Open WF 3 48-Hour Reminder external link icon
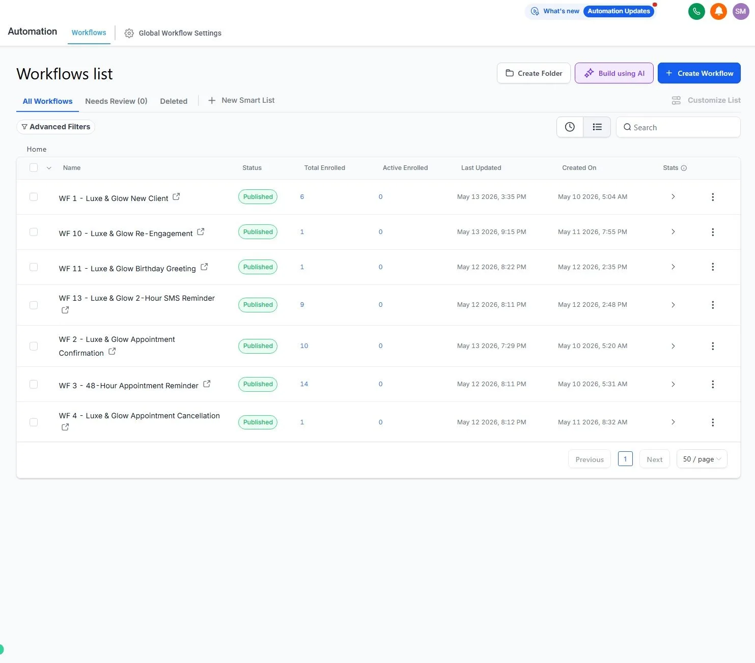Viewport: 755px width, 663px height. pos(207,384)
